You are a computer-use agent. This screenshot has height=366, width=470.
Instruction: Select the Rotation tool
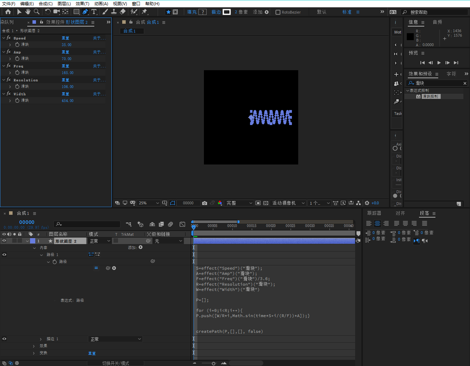point(48,12)
